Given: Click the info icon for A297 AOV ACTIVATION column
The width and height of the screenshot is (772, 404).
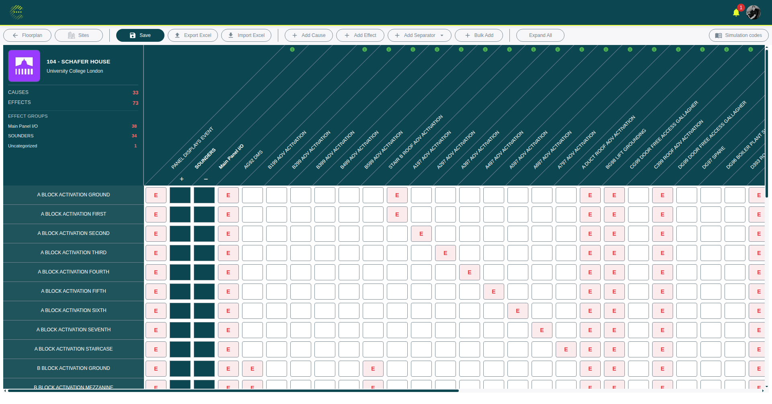Looking at the screenshot, I should point(558,49).
